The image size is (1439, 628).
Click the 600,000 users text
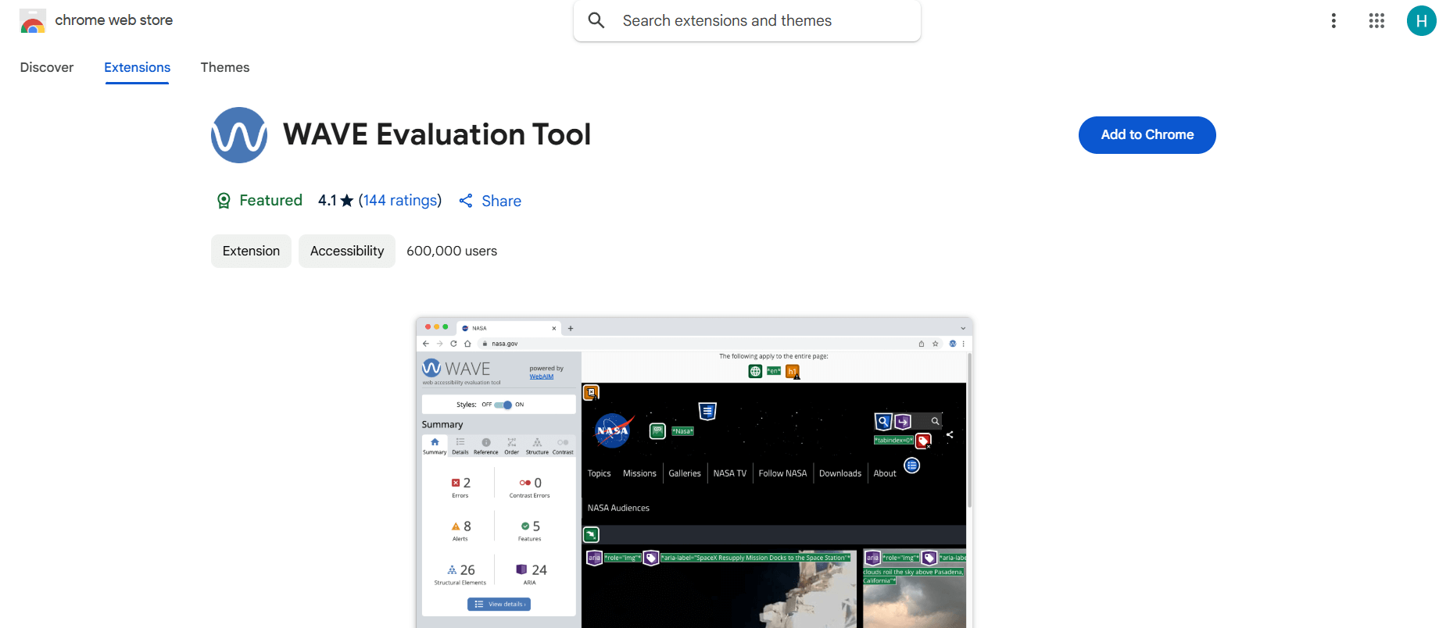[452, 251]
